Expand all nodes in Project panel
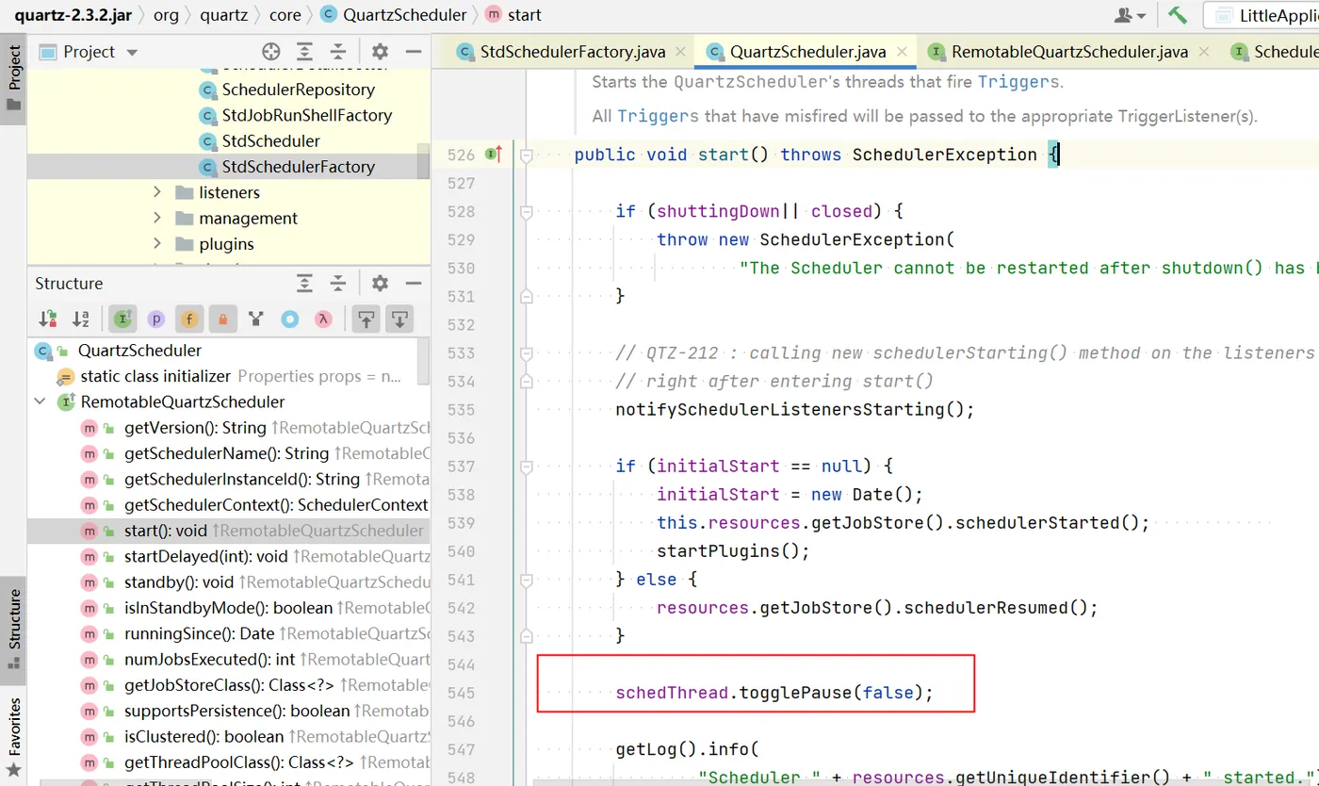This screenshot has height=786, width=1319. point(304,52)
